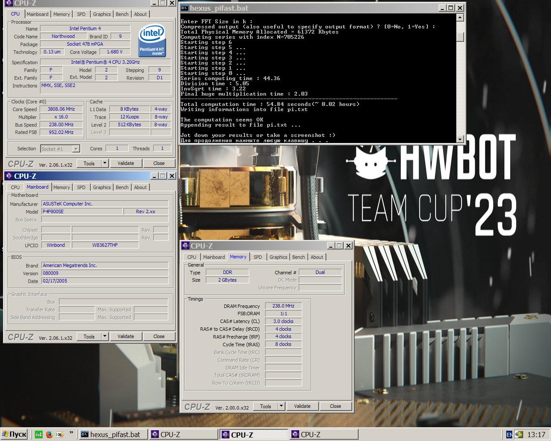Select the Rated FSB value 952.02 MHz
This screenshot has width=551, height=441.
click(61, 133)
